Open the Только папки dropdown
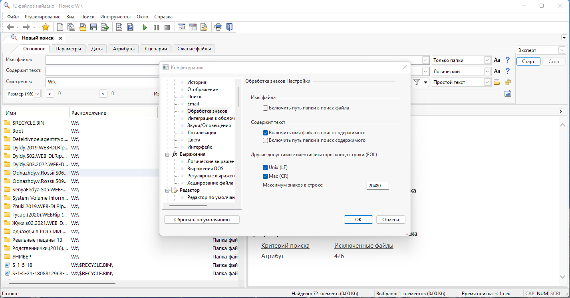570x298 pixels. click(487, 60)
